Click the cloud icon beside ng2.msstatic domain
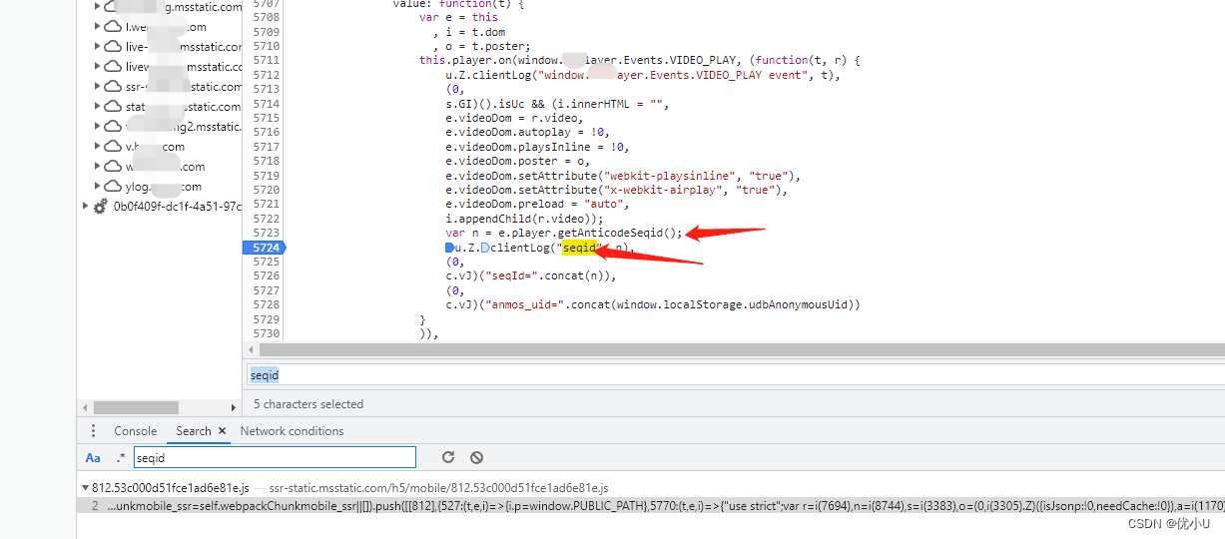 tap(113, 126)
